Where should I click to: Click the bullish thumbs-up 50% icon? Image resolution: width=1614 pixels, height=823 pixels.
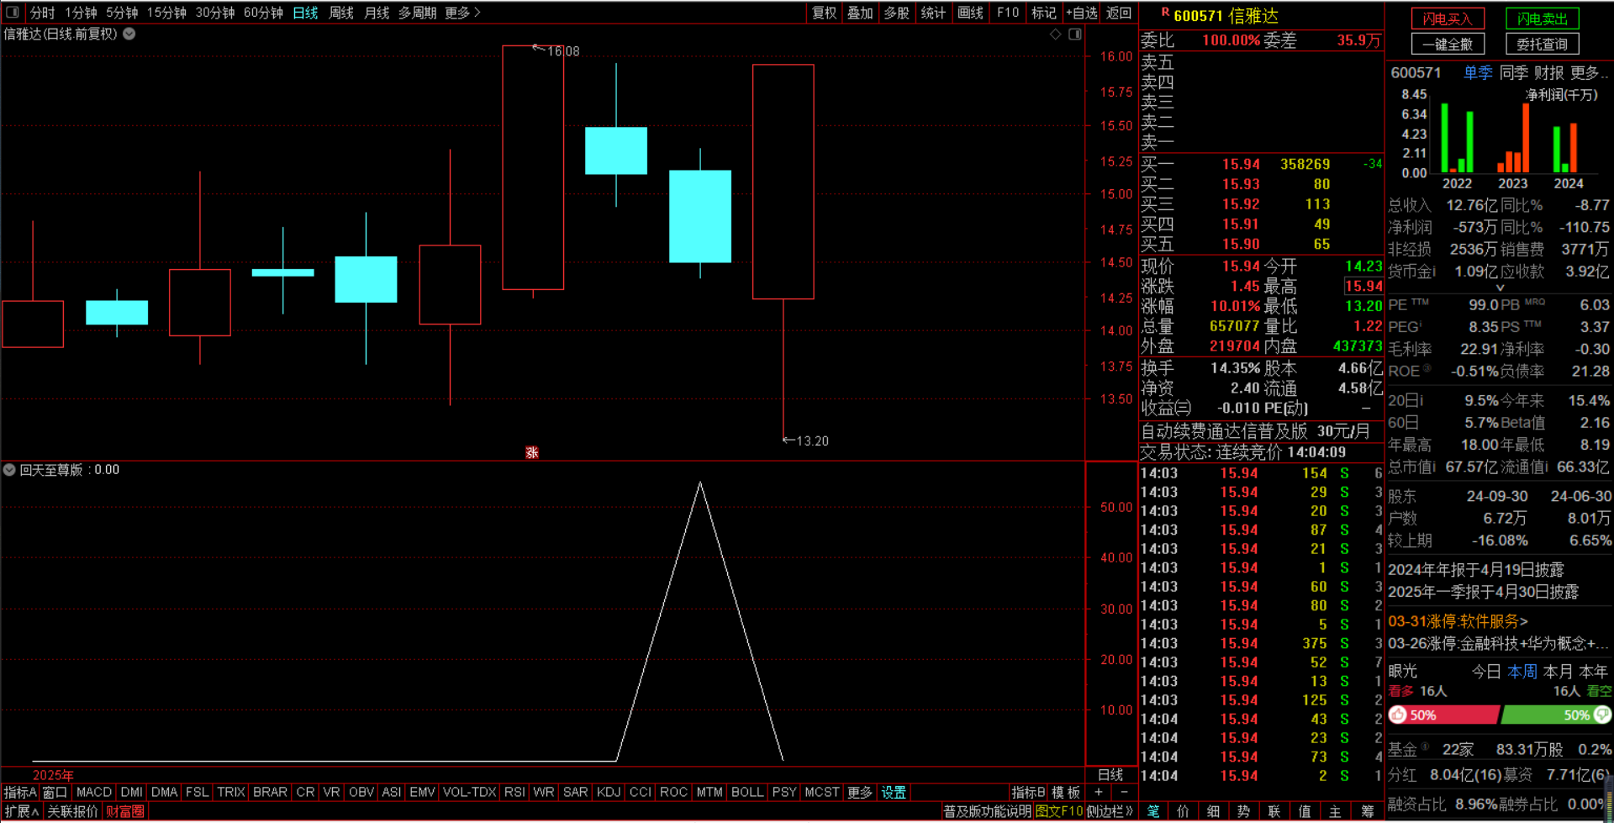point(1398,715)
